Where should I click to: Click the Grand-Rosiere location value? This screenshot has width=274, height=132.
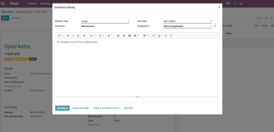[37, 91]
